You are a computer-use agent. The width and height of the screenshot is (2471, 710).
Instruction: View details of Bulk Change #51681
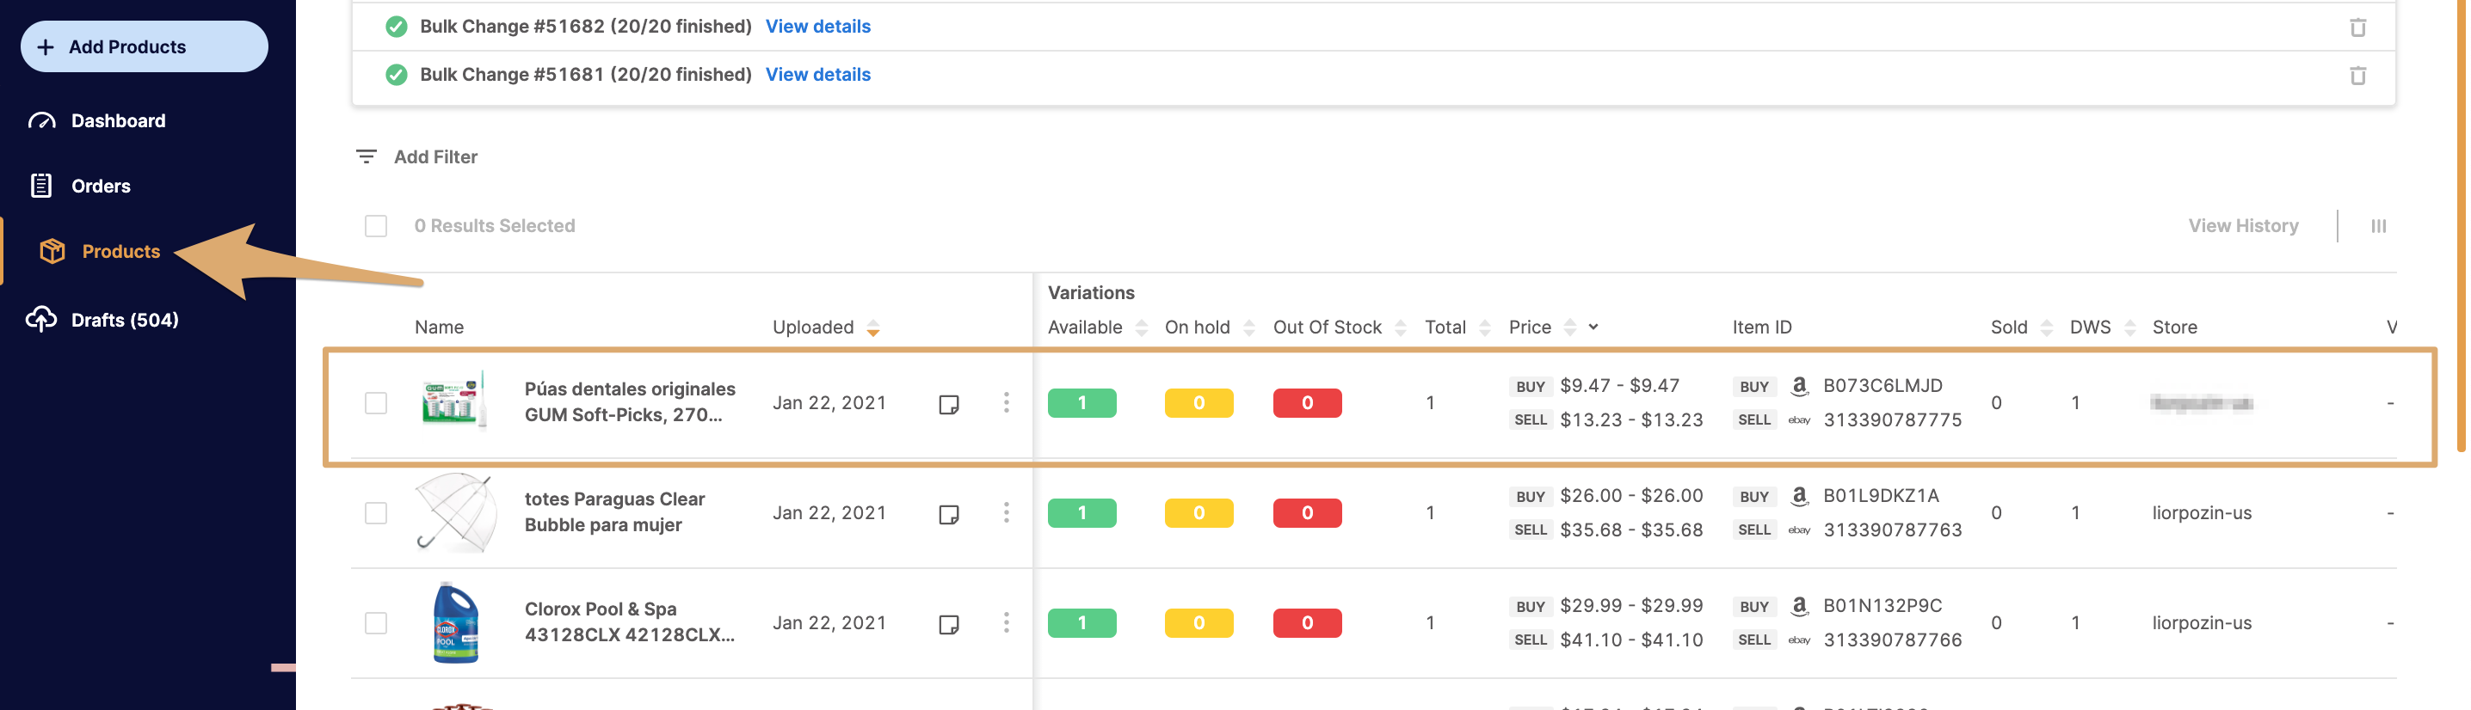pyautogui.click(x=817, y=74)
